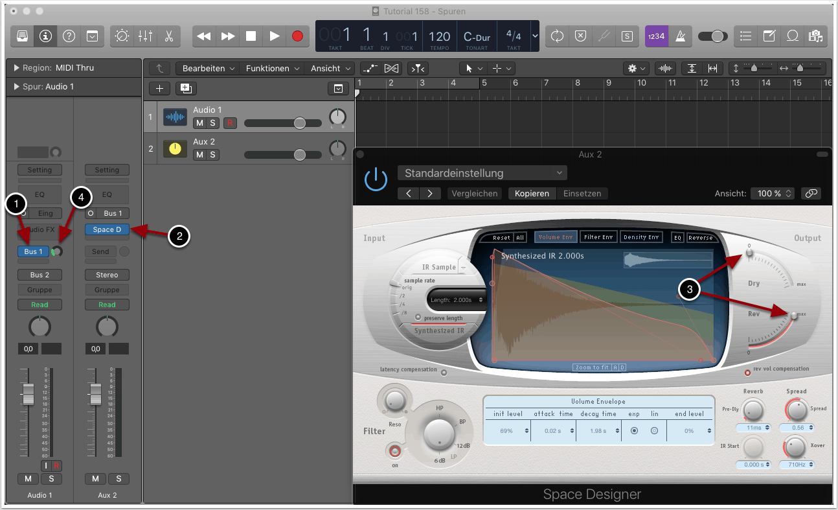Toggle Space Designer power button
The image size is (838, 510).
376,180
